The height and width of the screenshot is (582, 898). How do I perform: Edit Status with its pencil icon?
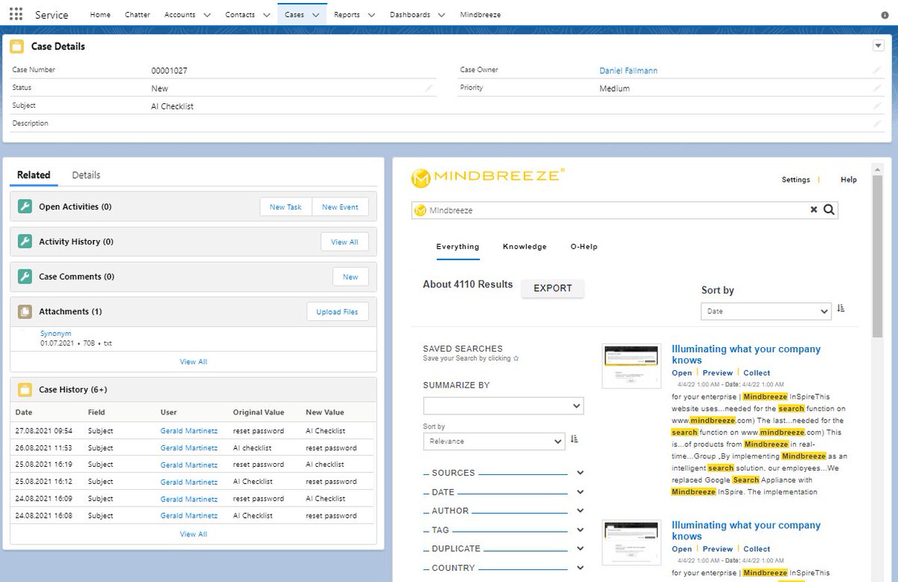tap(429, 88)
